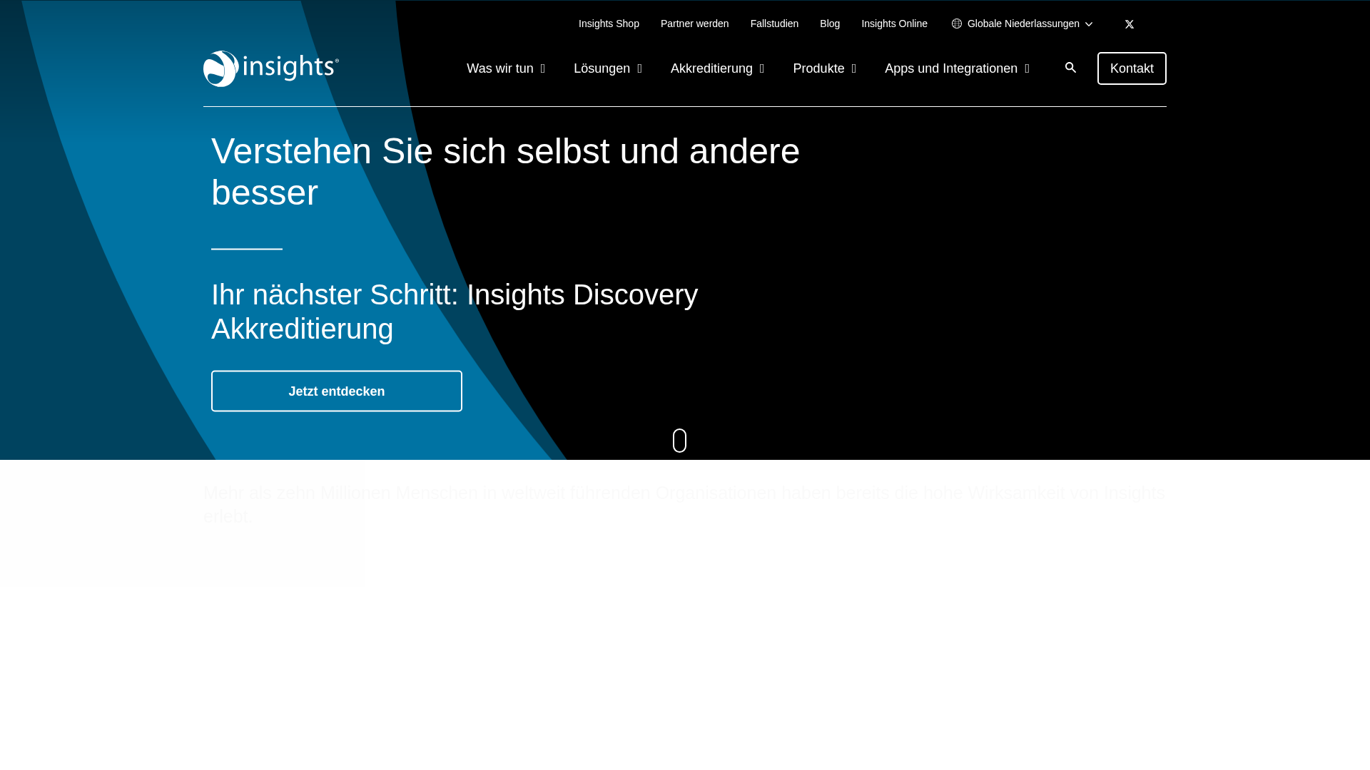Click the globe icon beside Globale Niederlassungen
1370x770 pixels.
click(x=957, y=24)
